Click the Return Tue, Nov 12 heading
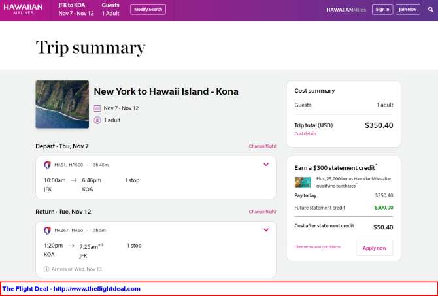This screenshot has width=438, height=296. pyautogui.click(x=63, y=212)
